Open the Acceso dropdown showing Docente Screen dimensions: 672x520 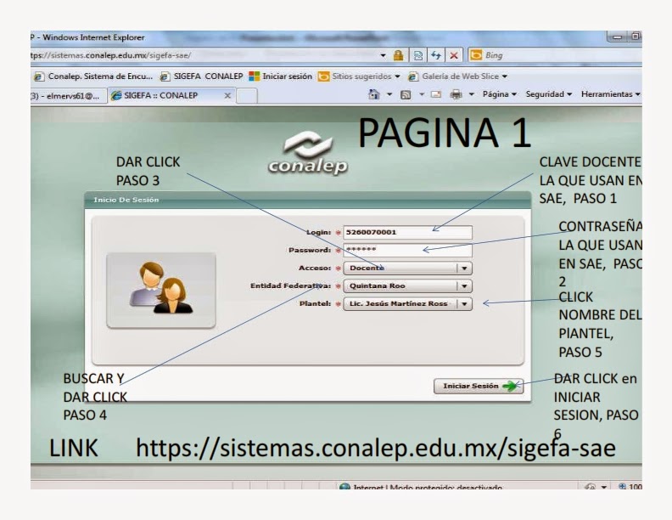coord(407,268)
